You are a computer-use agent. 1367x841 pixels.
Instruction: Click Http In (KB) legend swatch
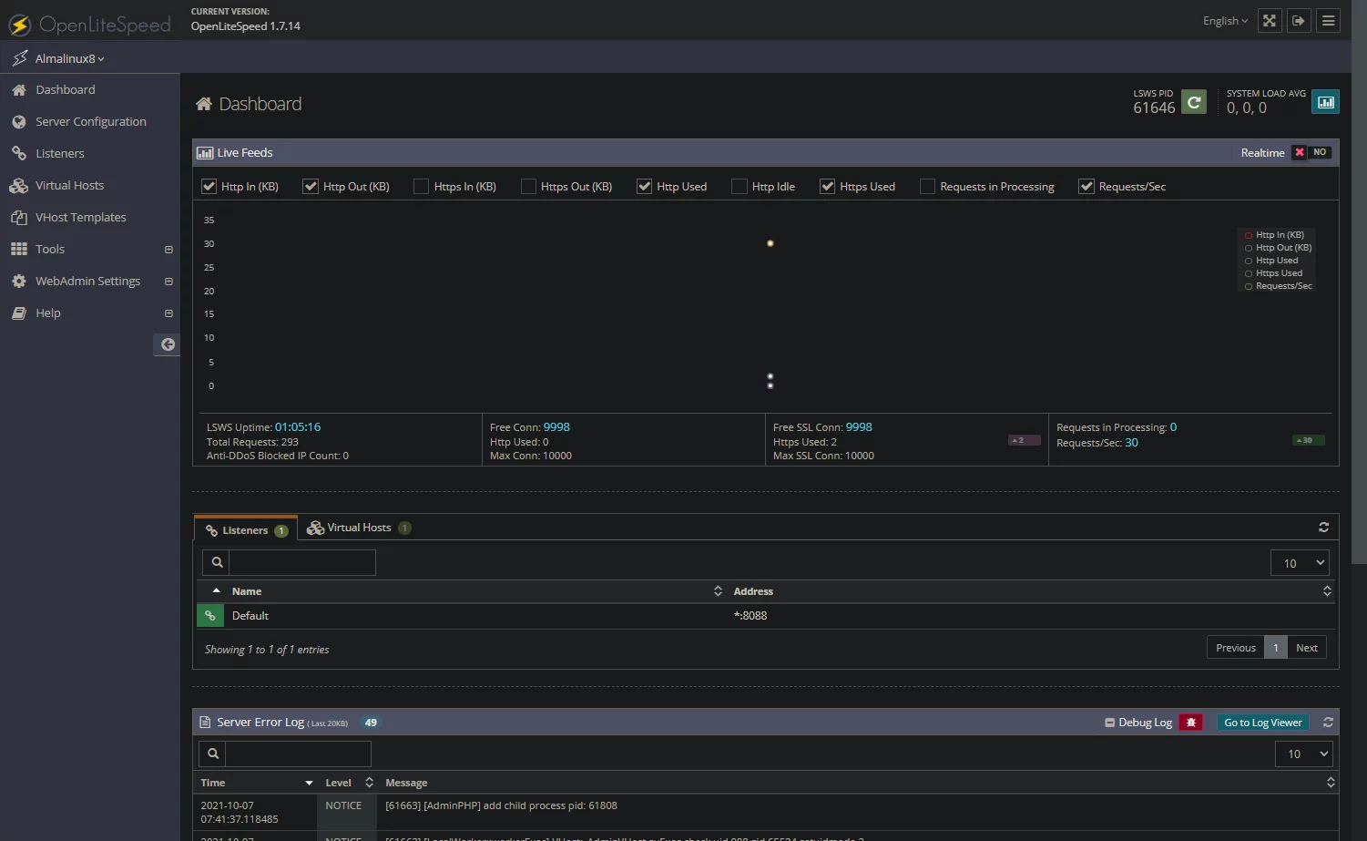[1249, 235]
